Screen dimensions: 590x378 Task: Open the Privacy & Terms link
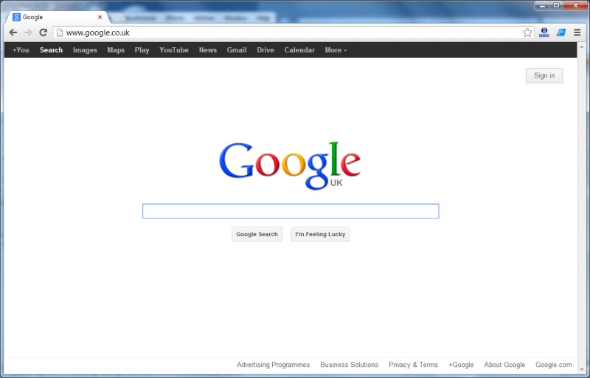point(413,365)
